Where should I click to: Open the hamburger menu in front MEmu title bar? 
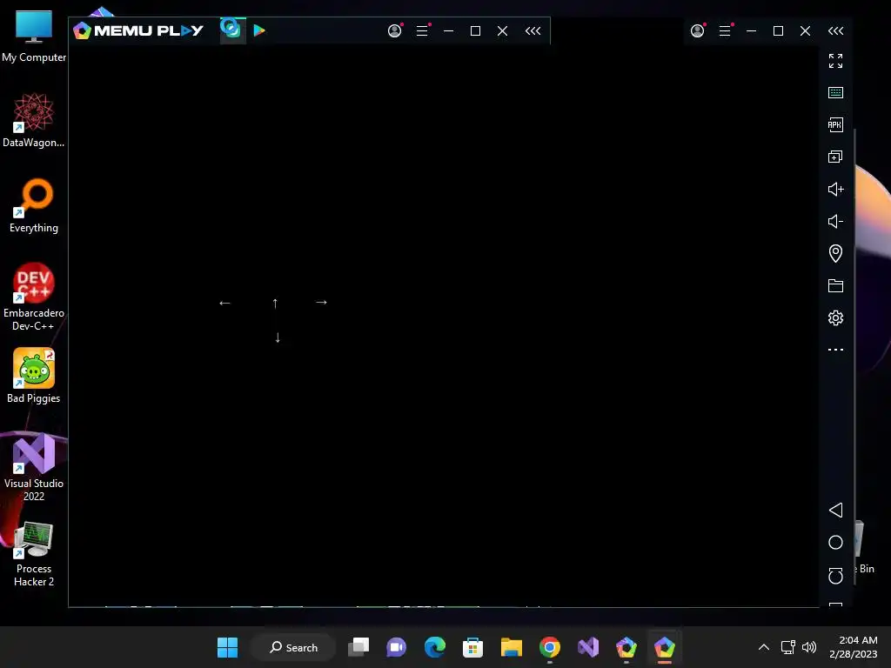pyautogui.click(x=422, y=30)
